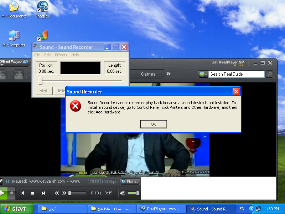Click the EN language bar indicator
Screen dimensions: 285x214
click(x=242, y=209)
